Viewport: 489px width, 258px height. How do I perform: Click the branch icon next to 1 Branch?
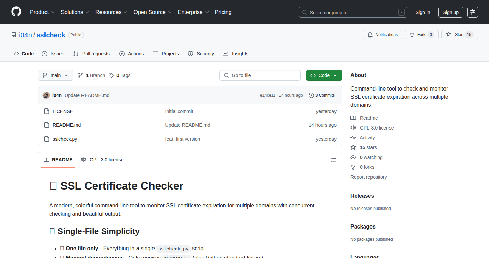tap(80, 75)
